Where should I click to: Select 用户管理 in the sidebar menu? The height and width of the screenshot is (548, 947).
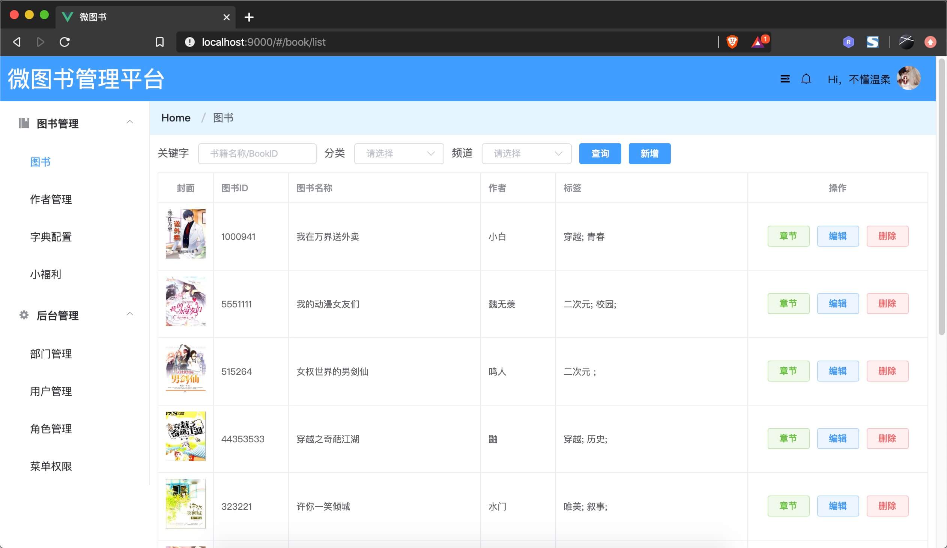pos(51,391)
